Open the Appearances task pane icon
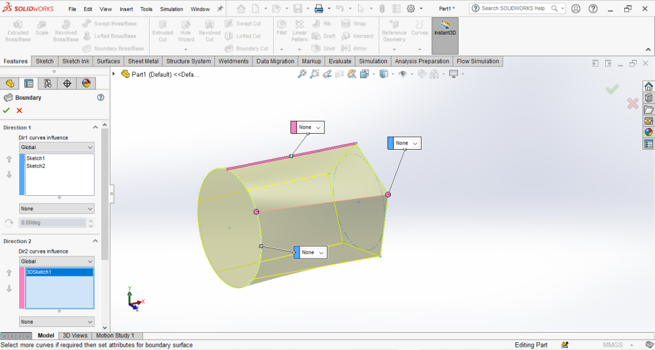Image resolution: width=655 pixels, height=350 pixels. coord(649,132)
